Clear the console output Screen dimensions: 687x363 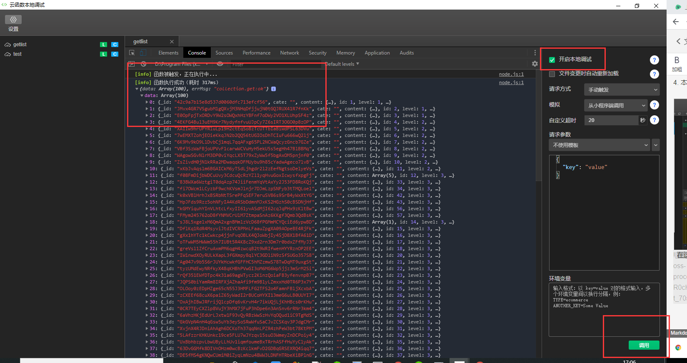[x=143, y=64]
